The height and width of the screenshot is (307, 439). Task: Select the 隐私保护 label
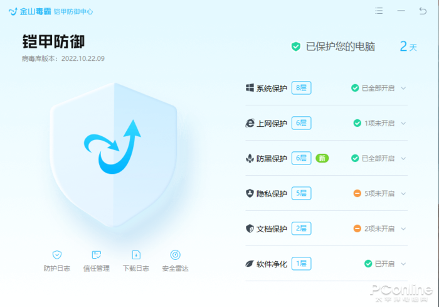coord(272,194)
